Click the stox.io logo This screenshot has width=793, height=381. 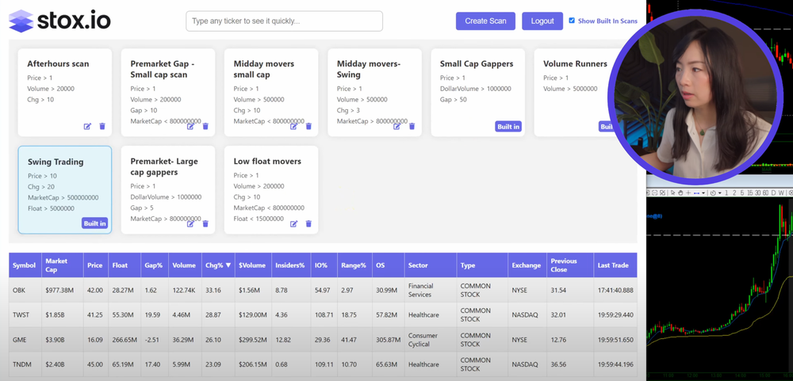(x=59, y=21)
